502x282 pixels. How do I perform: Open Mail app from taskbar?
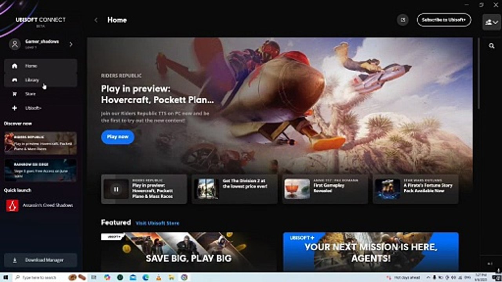tap(133, 277)
